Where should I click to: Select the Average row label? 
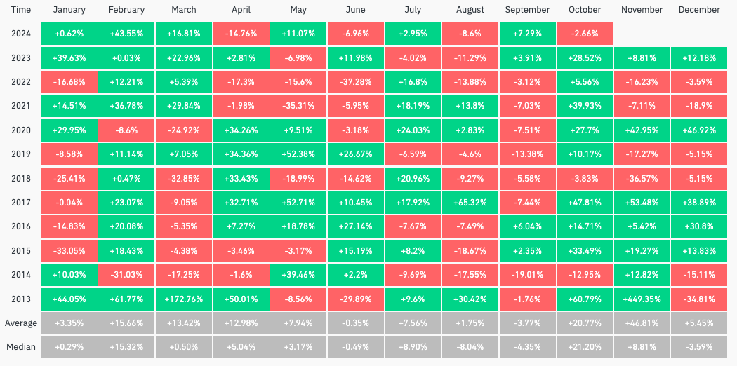point(21,323)
